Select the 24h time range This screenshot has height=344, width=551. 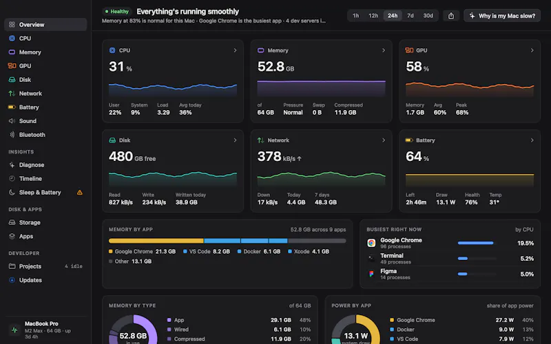393,16
